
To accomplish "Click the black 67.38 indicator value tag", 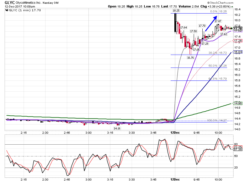I will tap(238, 150).
